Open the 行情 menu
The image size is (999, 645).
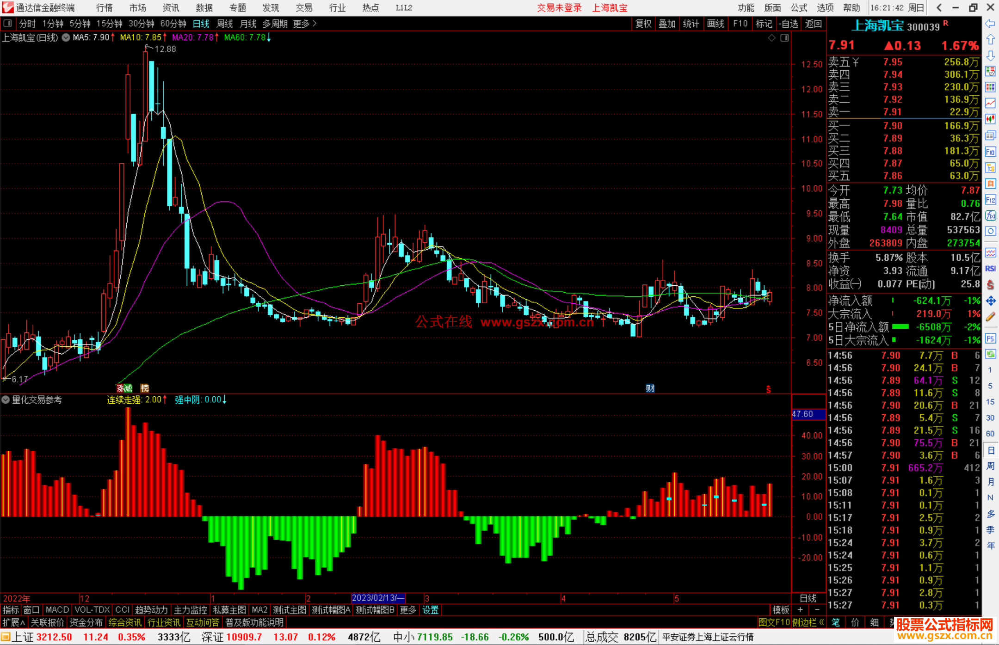(104, 7)
